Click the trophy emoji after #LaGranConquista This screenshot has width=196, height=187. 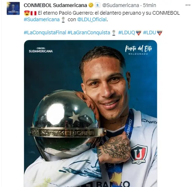click(114, 33)
